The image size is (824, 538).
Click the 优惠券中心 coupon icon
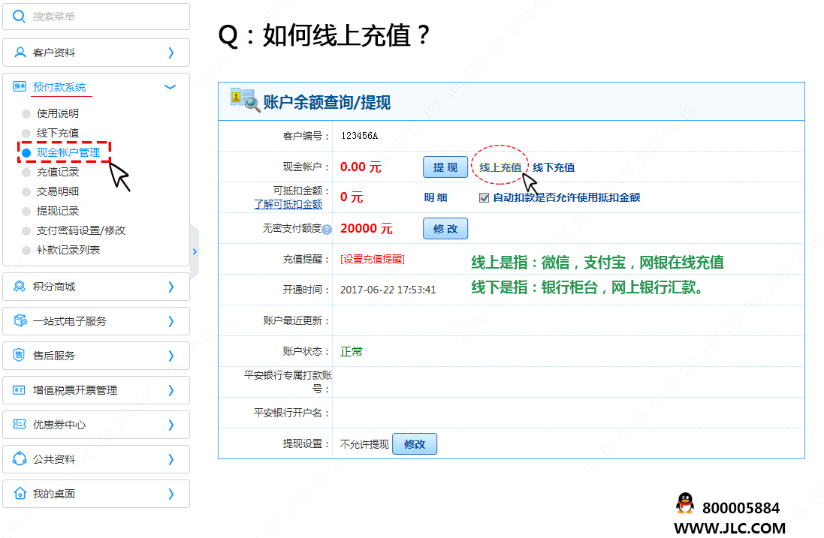pyautogui.click(x=20, y=425)
